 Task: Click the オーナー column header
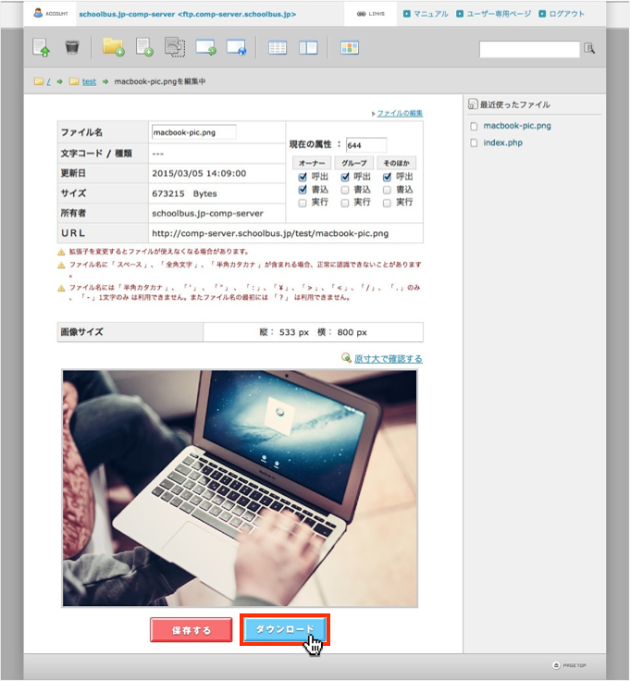(312, 163)
